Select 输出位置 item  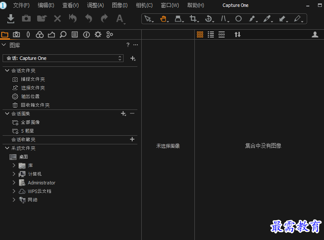pyautogui.click(x=30, y=97)
